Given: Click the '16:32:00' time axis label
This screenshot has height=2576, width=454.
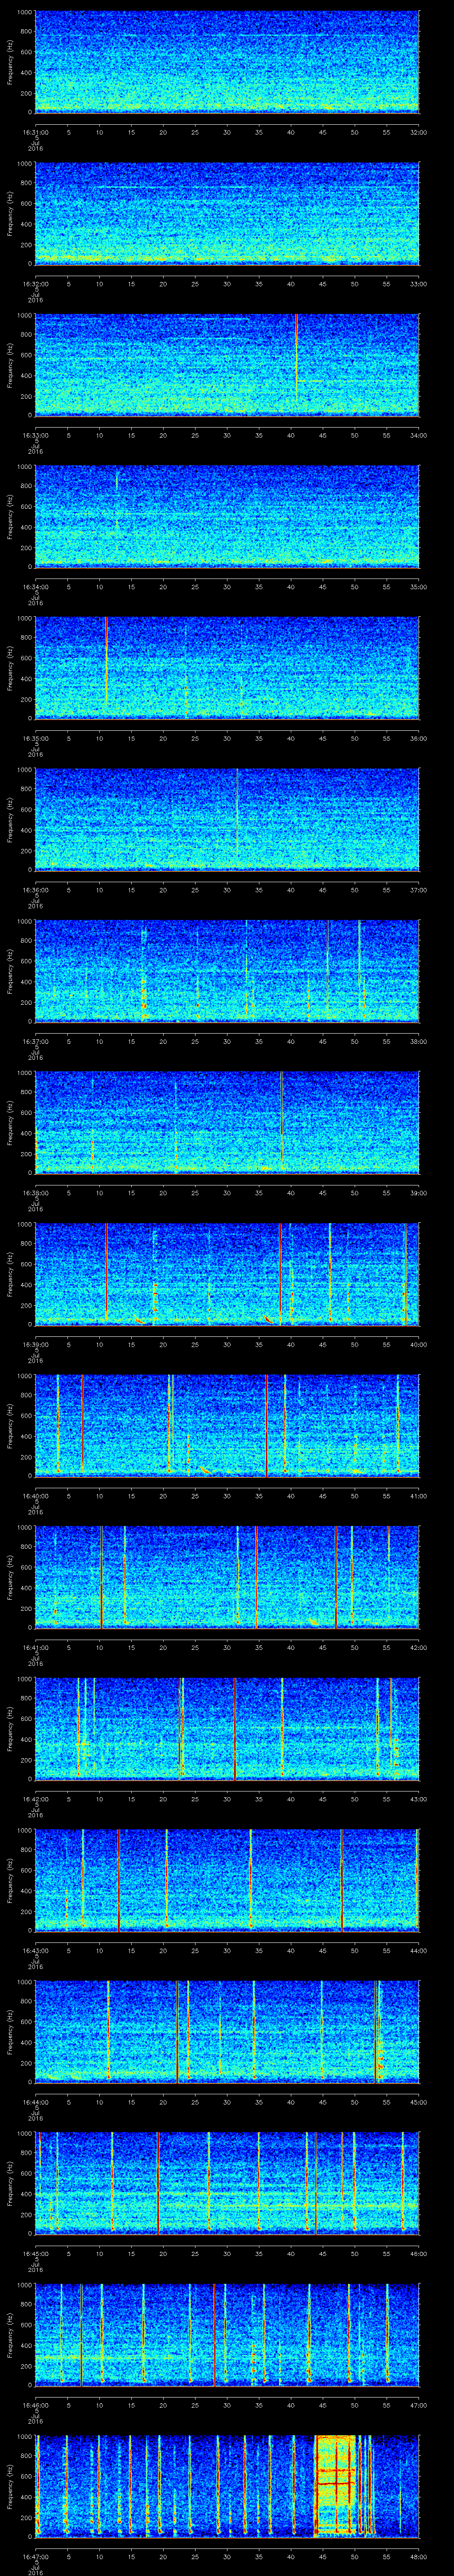Looking at the screenshot, I should point(35,284).
